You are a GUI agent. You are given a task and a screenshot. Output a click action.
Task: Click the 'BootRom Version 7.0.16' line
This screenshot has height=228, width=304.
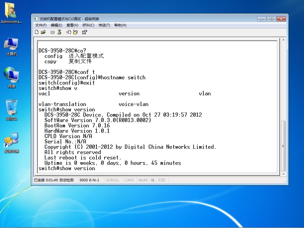[x=77, y=126]
